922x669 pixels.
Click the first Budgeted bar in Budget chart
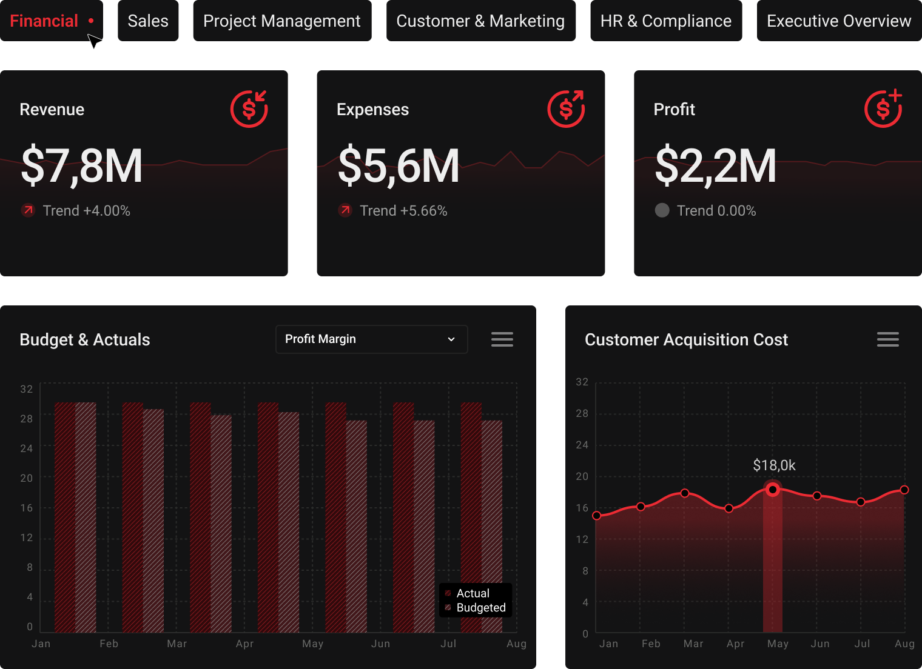[x=86, y=518]
